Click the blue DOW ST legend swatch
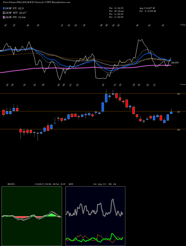 (4, 8)
